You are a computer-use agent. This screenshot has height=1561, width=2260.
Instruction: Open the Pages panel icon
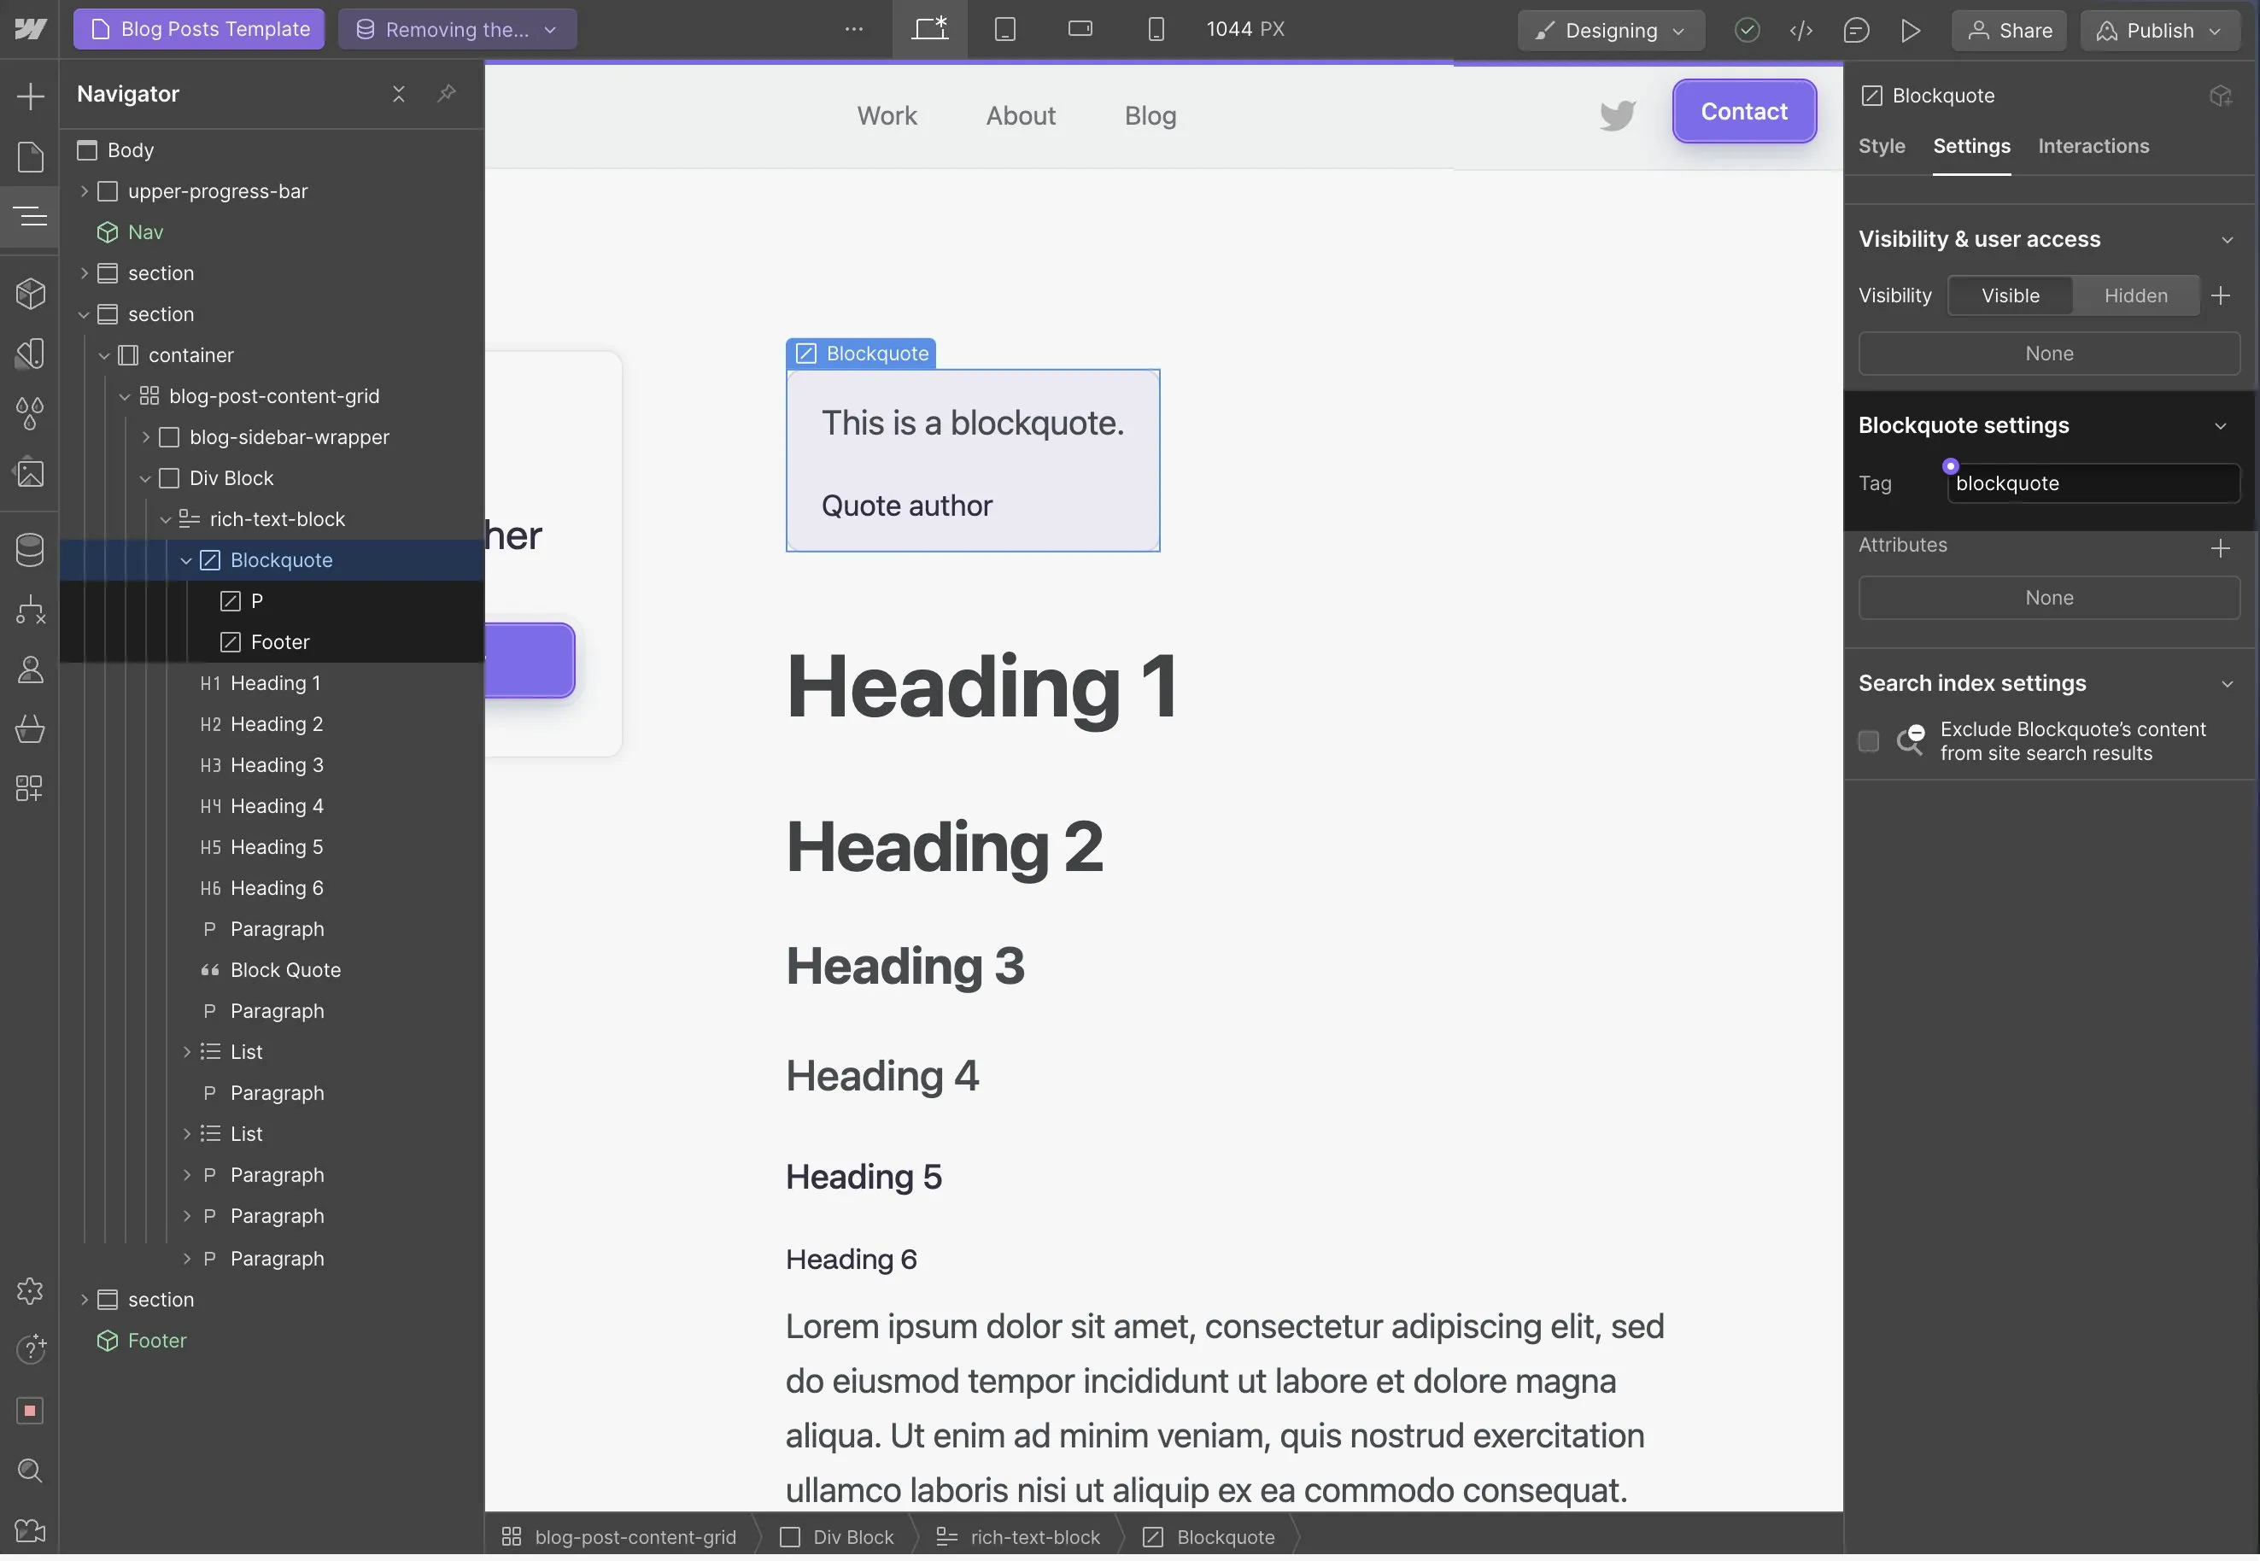31,156
